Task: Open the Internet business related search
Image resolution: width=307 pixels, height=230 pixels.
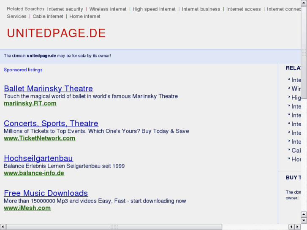Action: (x=201, y=9)
